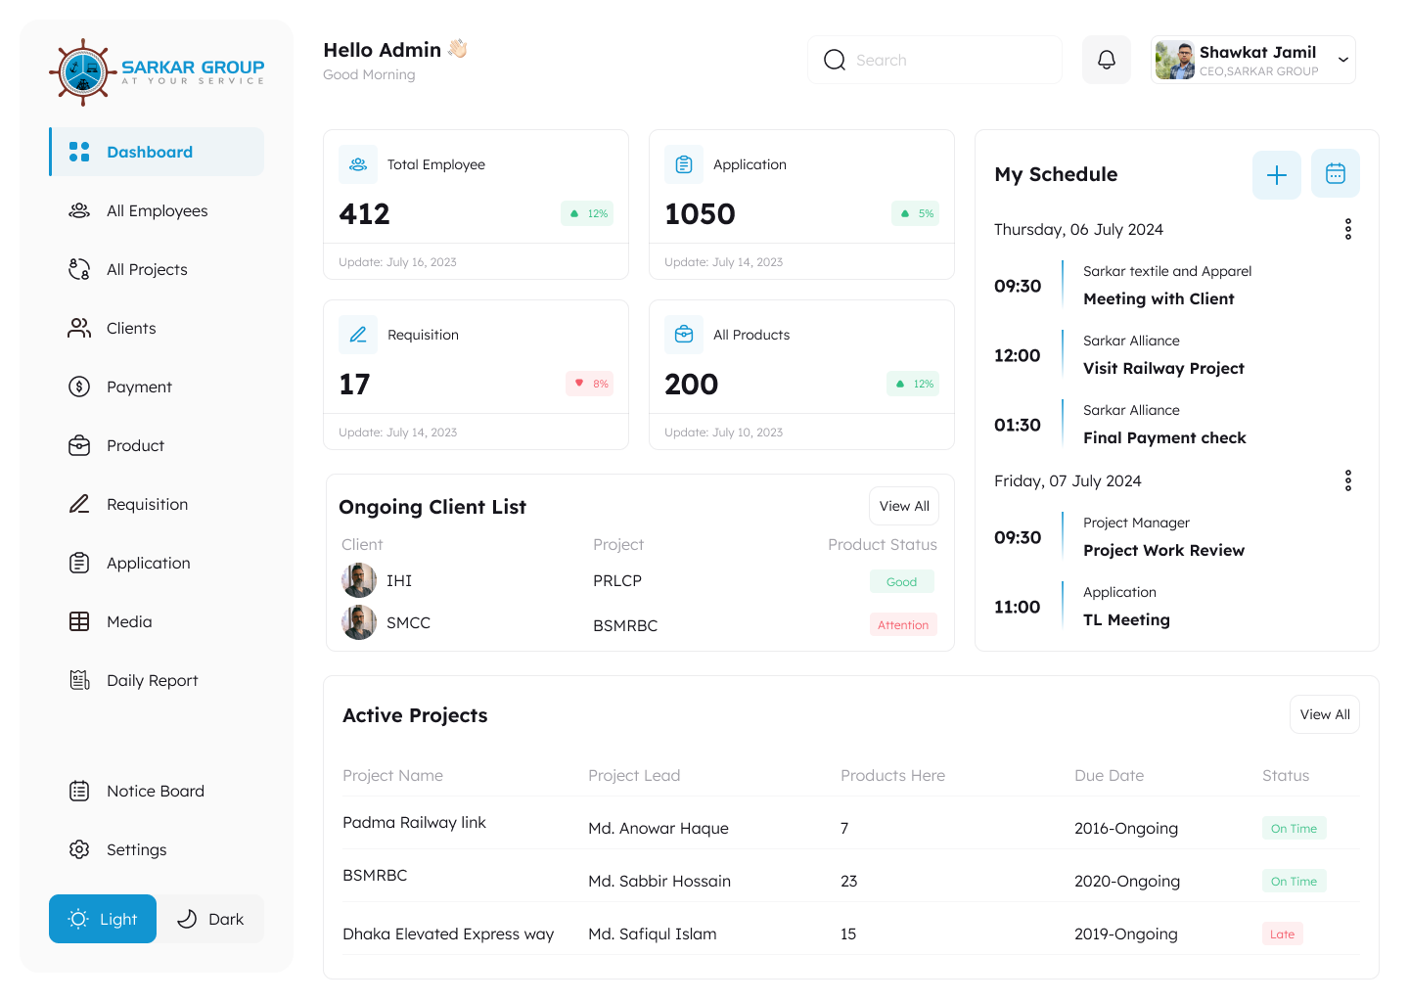Click SMCC client avatar
Image resolution: width=1409 pixels, height=1002 pixels.
pyautogui.click(x=359, y=622)
